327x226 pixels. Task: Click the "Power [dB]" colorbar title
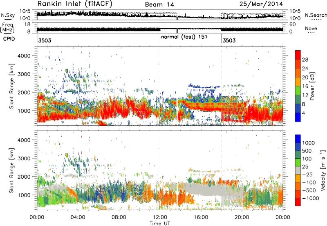(x=312, y=86)
